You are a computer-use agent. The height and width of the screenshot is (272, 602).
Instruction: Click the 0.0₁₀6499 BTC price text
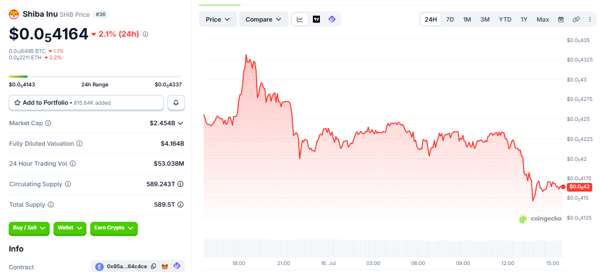(27, 51)
